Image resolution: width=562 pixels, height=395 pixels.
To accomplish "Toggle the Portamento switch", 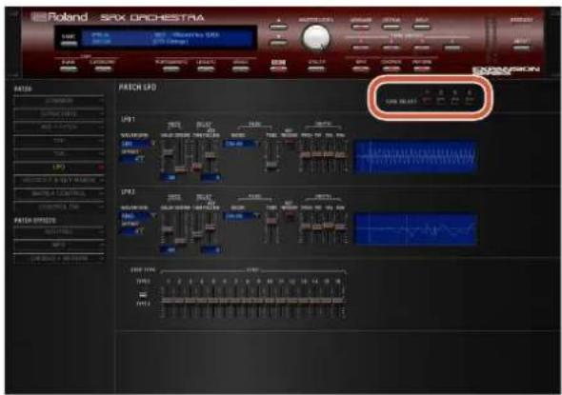I will (x=171, y=69).
